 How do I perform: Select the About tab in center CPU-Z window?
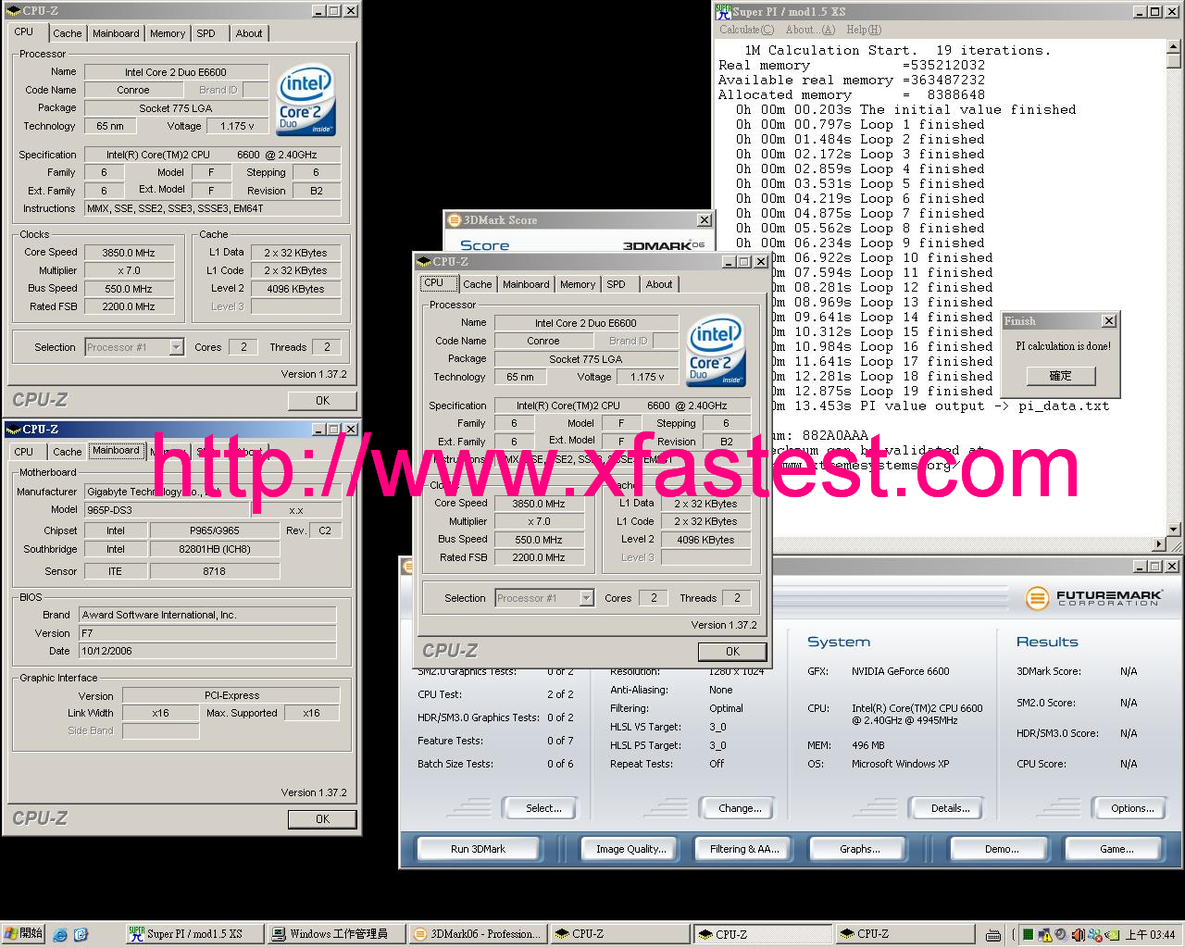(x=659, y=284)
